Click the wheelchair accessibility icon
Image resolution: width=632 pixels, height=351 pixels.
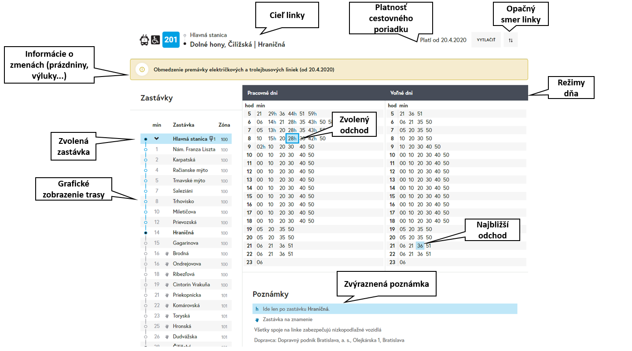click(x=155, y=40)
